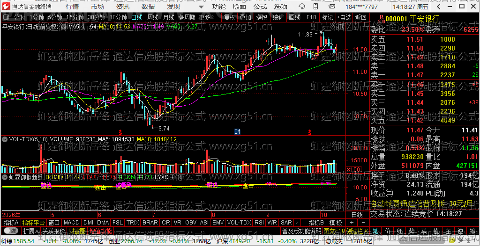The width and height of the screenshot is (480, 246).
Task: Open the 功能 menu
Action: pos(219,7)
